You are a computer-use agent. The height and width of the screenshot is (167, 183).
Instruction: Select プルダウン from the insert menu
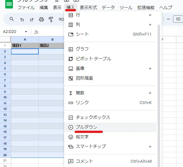point(110,127)
